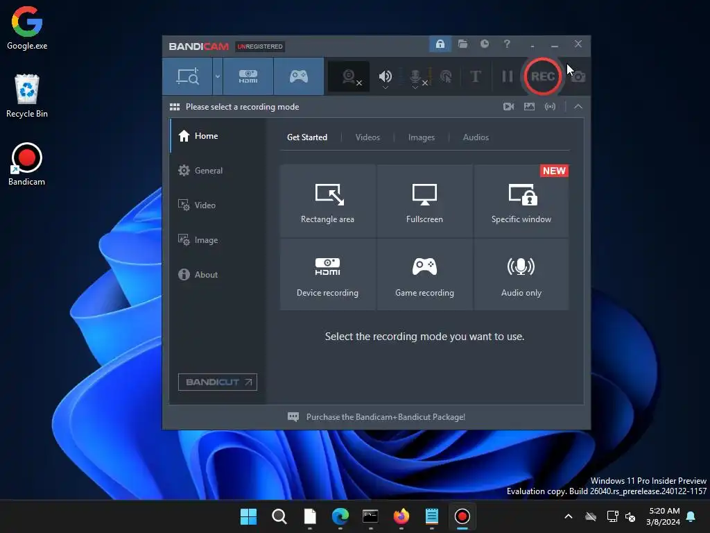Select screen recording mode in toolbar
The width and height of the screenshot is (710, 533).
tap(187, 76)
